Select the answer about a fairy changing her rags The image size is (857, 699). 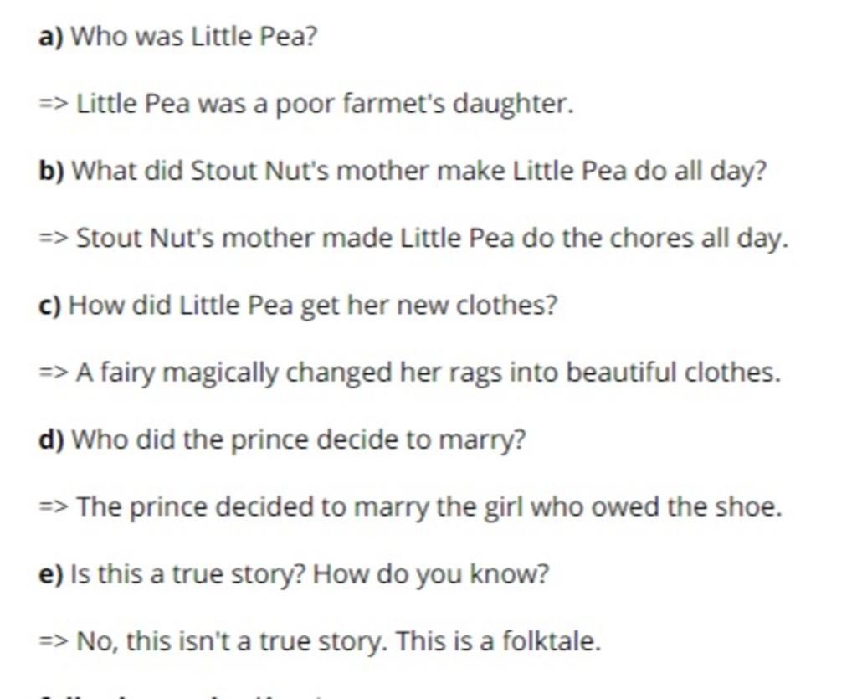pyautogui.click(x=428, y=373)
